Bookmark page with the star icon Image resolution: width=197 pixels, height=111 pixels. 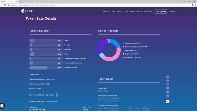pos(196,5)
